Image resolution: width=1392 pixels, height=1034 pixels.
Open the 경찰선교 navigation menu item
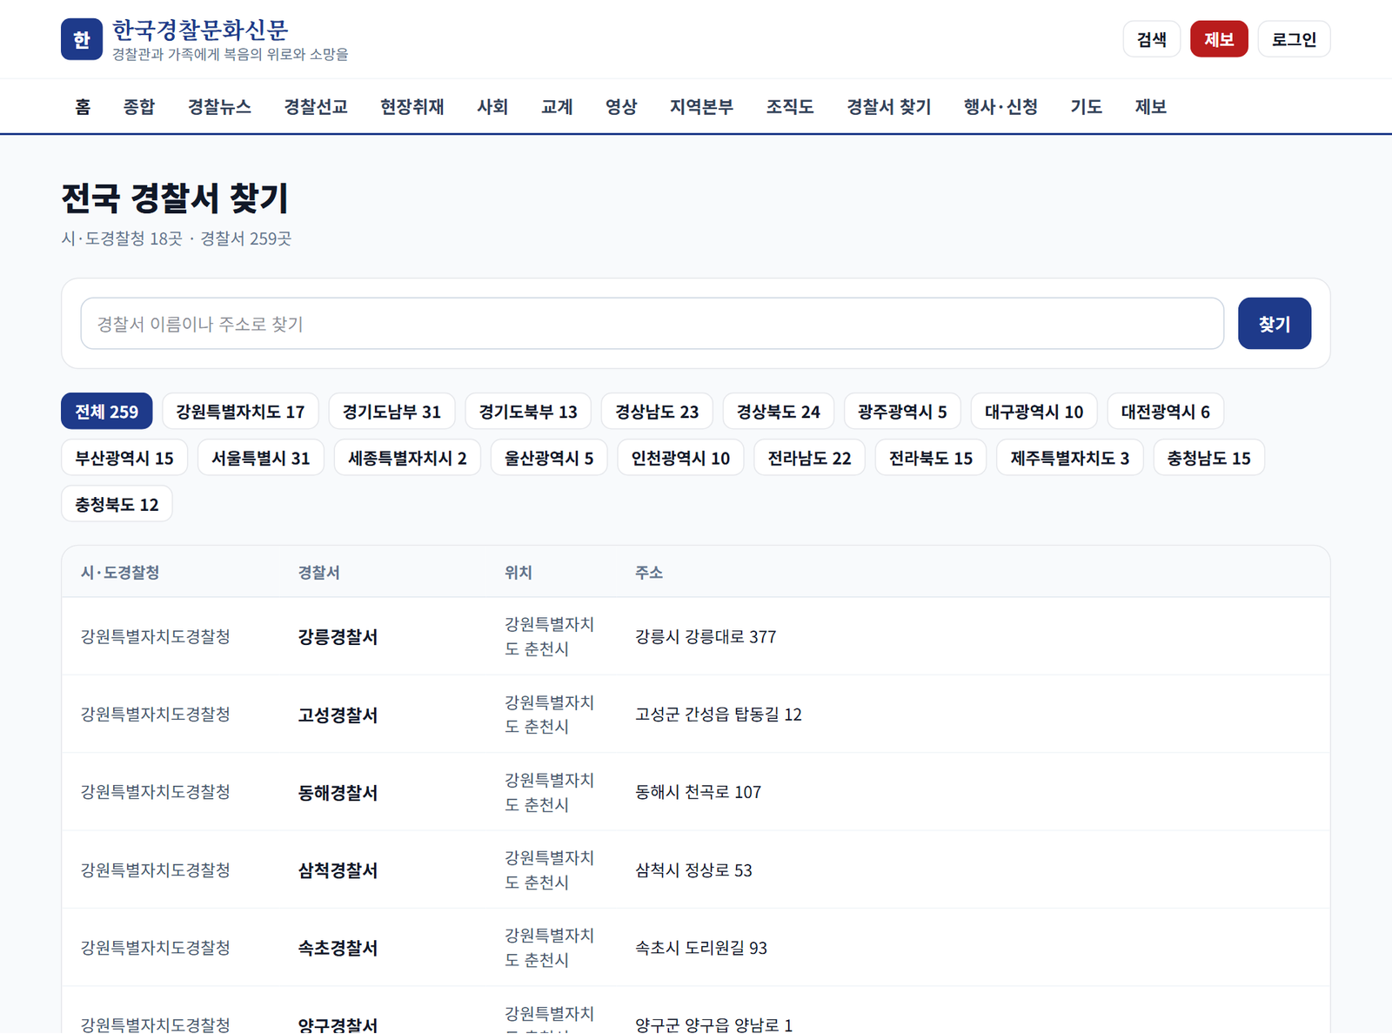[x=316, y=106]
